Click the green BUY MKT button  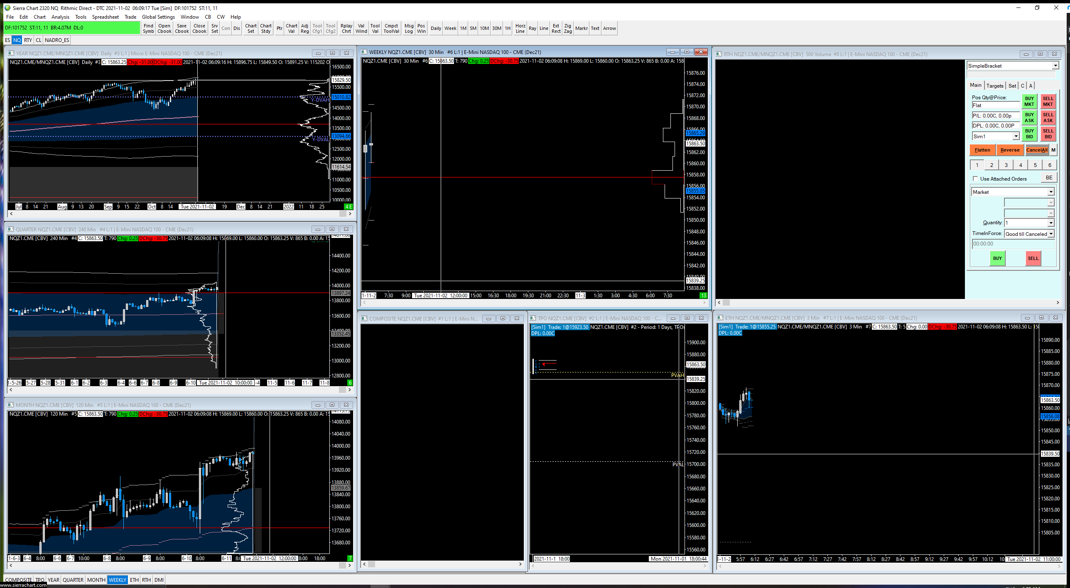(x=1029, y=101)
